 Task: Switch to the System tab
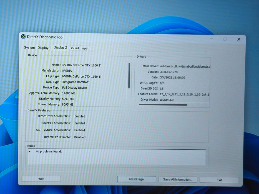click(x=29, y=48)
